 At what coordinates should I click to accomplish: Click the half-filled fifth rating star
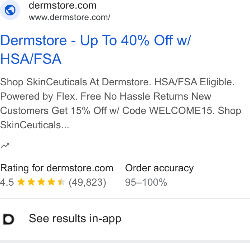[61, 182]
